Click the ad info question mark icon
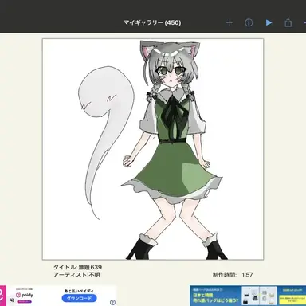Screen dimensions: 306x306 click(x=112, y=302)
